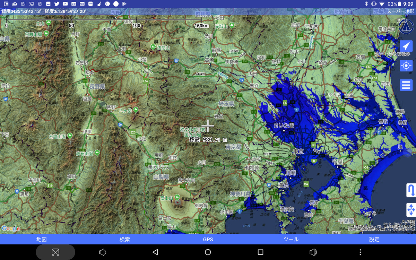Tap the 富士吉田 city label
The width and height of the screenshot is (416, 260).
tap(187, 180)
